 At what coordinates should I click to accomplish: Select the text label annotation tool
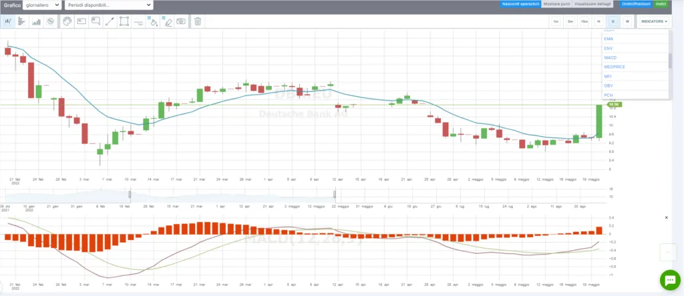(x=81, y=21)
